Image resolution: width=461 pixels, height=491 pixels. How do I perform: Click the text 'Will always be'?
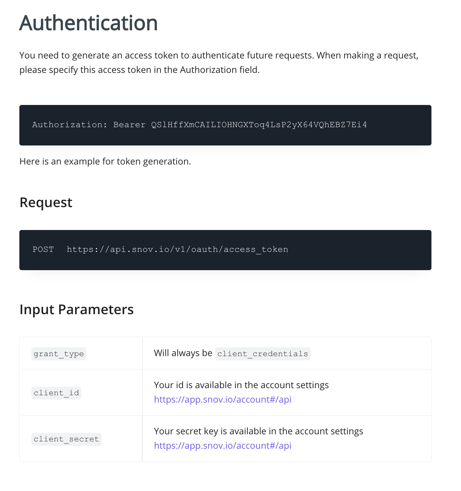click(x=183, y=353)
